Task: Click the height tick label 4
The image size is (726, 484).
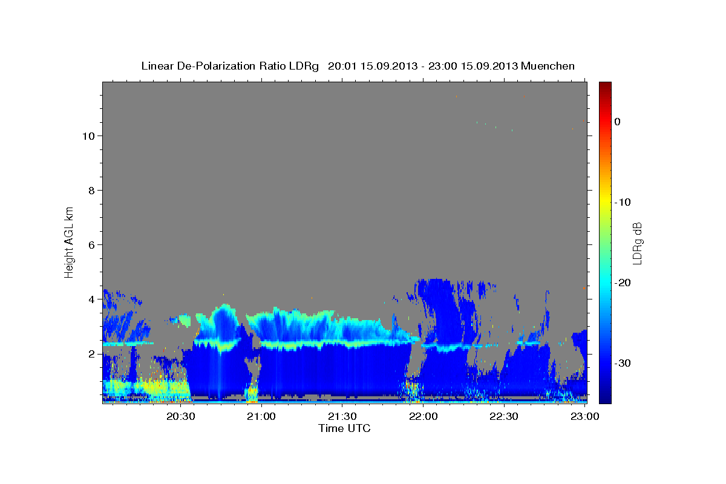Action: click(x=91, y=299)
